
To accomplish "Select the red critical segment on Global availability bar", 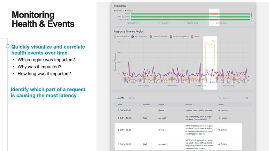I will (214, 14).
